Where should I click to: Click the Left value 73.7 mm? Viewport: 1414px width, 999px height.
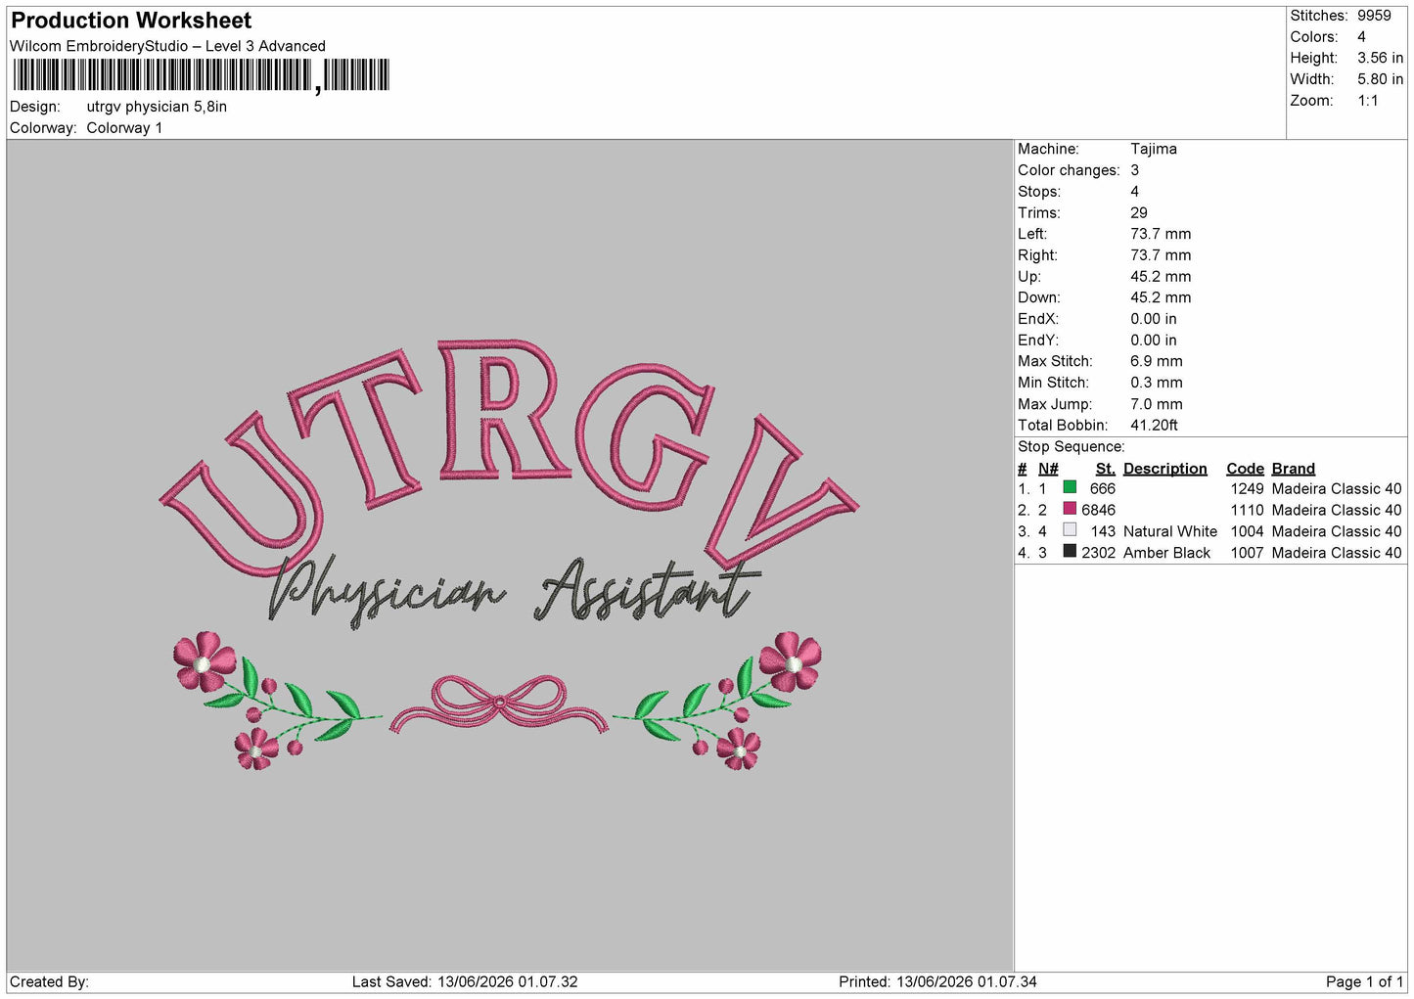coord(1161,234)
